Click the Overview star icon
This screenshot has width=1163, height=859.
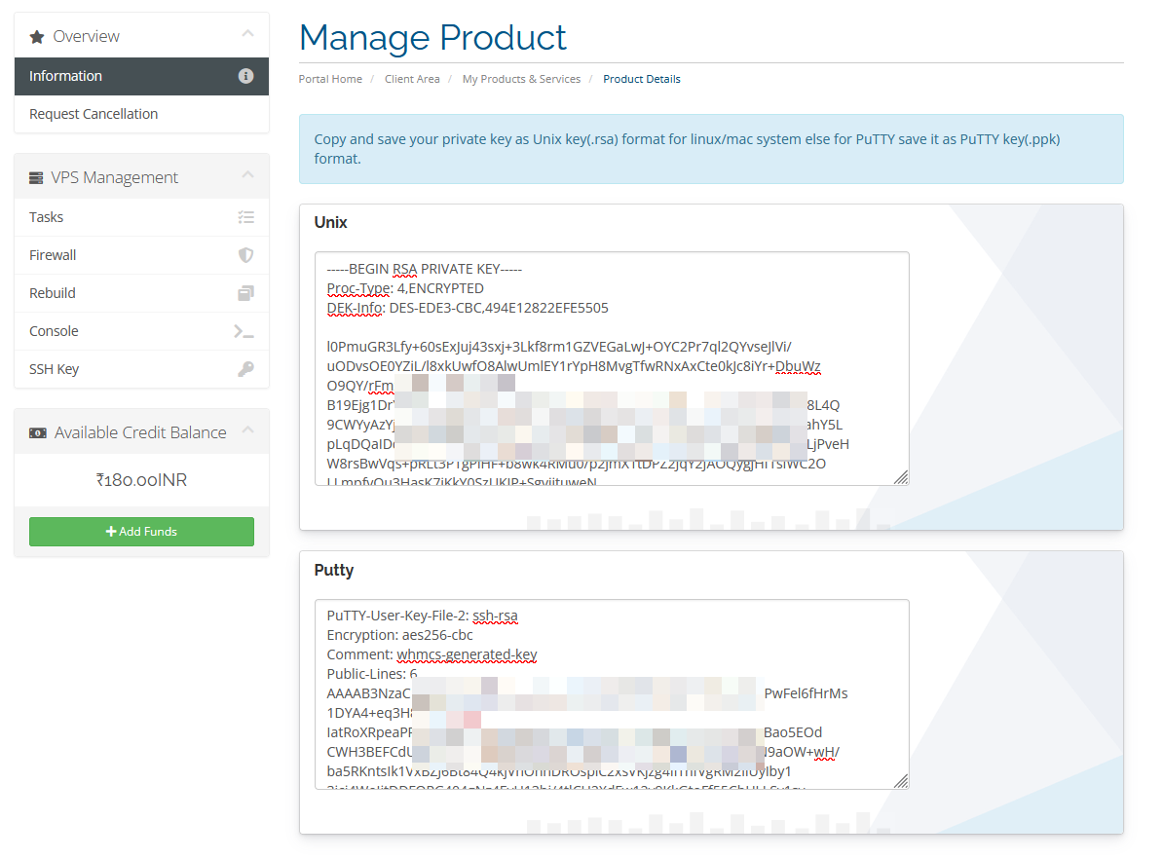[37, 37]
